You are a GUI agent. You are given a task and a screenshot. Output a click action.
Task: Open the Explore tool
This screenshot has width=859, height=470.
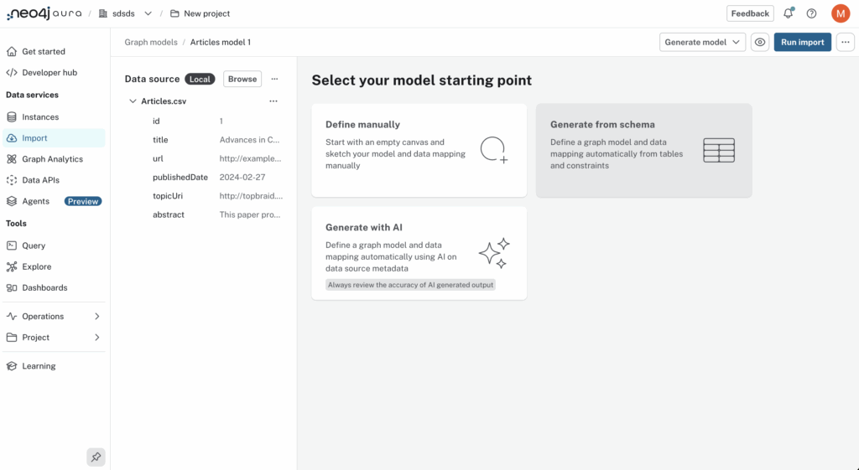click(x=36, y=266)
